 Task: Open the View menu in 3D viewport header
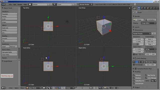pyautogui.click(x=11, y=88)
